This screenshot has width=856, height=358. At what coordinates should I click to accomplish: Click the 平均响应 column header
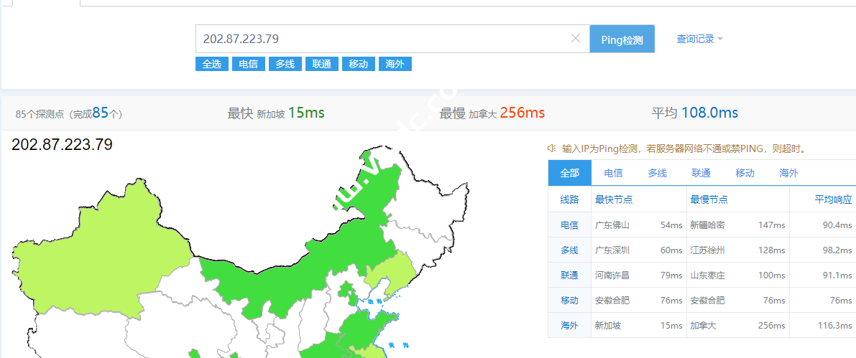coord(833,199)
